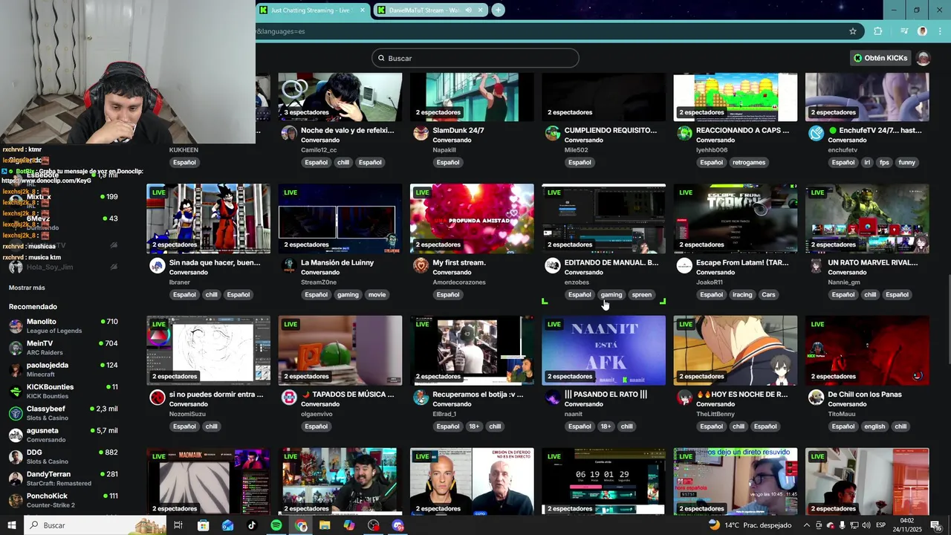Open La Mansión de Luinny stream title
Viewport: 951px width, 535px height.
[x=337, y=262]
